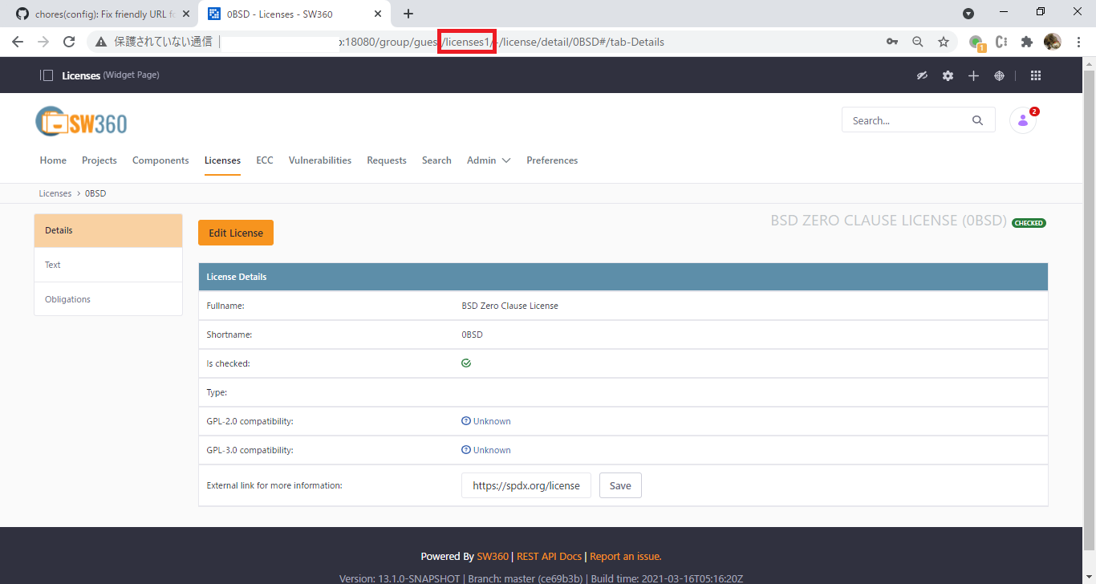Click the saved password key icon
The width and height of the screenshot is (1096, 584).
click(x=892, y=42)
